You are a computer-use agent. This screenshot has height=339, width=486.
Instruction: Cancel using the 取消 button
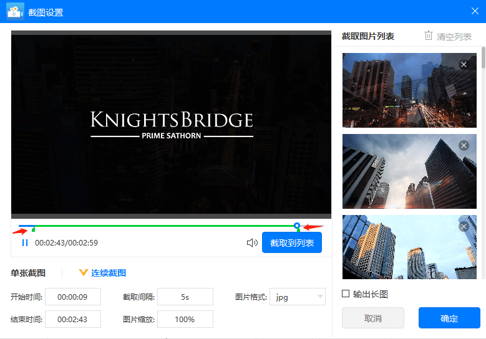tap(373, 318)
